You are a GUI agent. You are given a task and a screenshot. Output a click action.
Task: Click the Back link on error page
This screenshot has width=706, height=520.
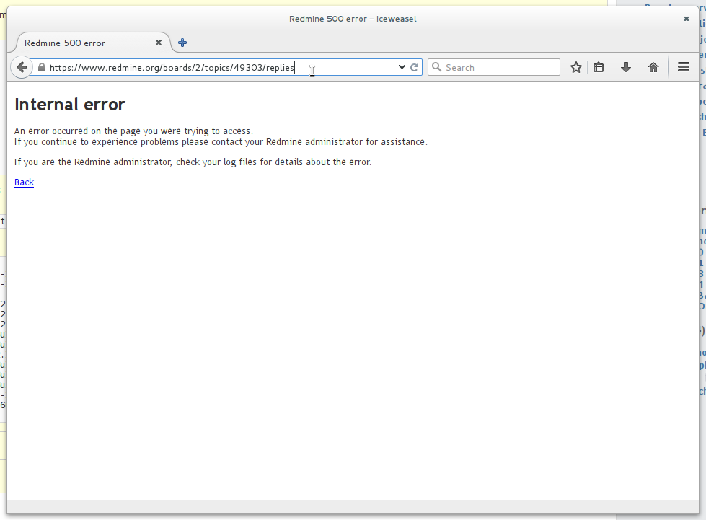(x=25, y=182)
